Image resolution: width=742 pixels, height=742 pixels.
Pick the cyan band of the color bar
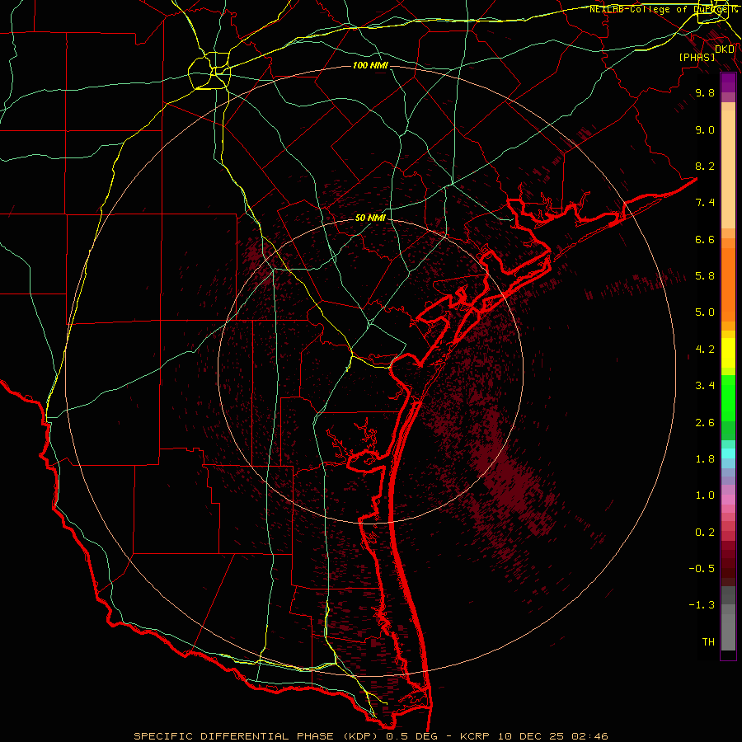[x=728, y=453]
